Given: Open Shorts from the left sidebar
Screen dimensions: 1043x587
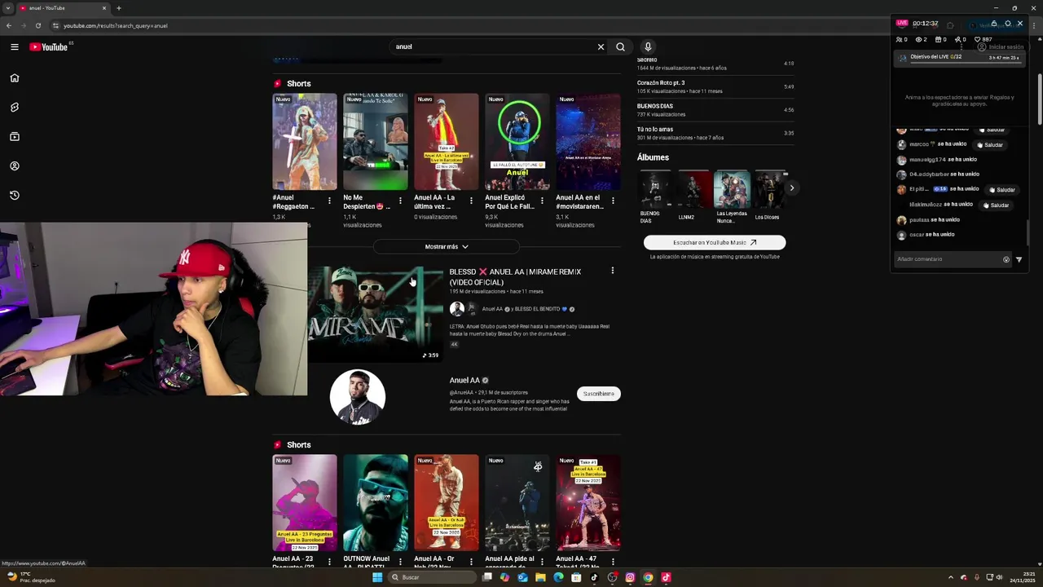Looking at the screenshot, I should tap(15, 108).
